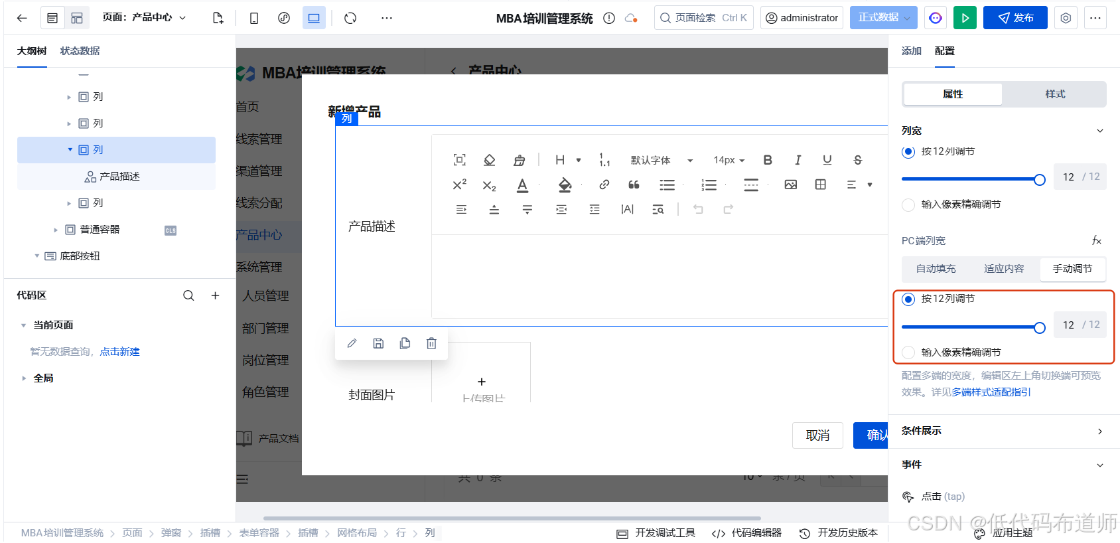Select 输入像素精确调节 radio under 列宽
This screenshot has width=1120, height=543.
pos(908,205)
